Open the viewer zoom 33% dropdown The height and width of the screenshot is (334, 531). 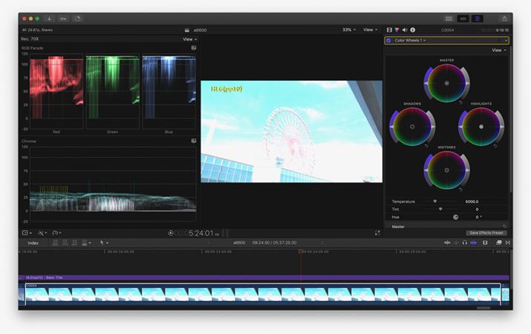click(348, 30)
